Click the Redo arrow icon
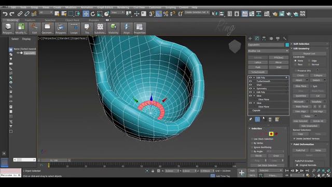The image size is (332, 187). pyautogui.click(x=12, y=14)
